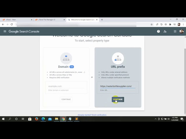
Task: Open Sublime Text from the taskbar
Action: (x=76, y=119)
